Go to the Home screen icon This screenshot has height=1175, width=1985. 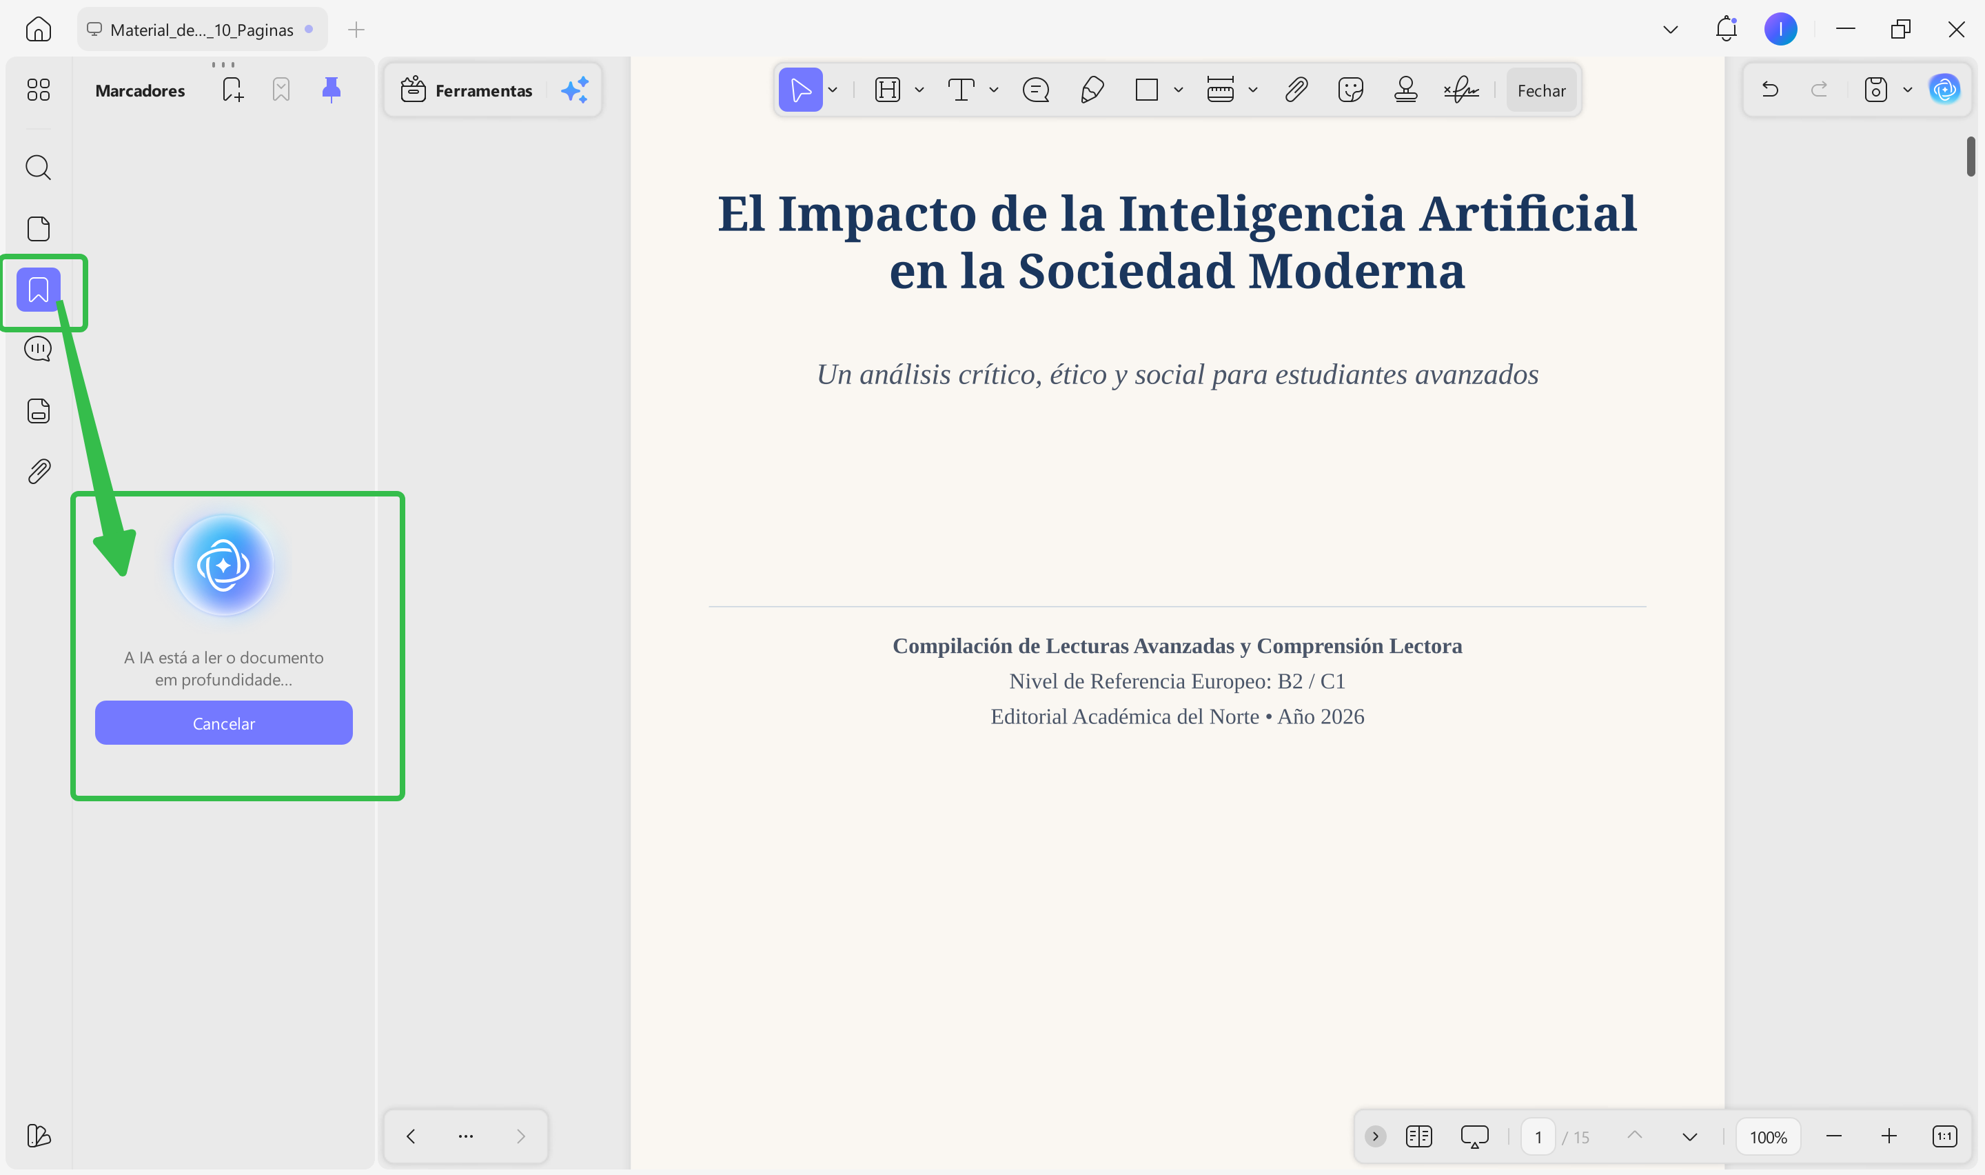[38, 29]
